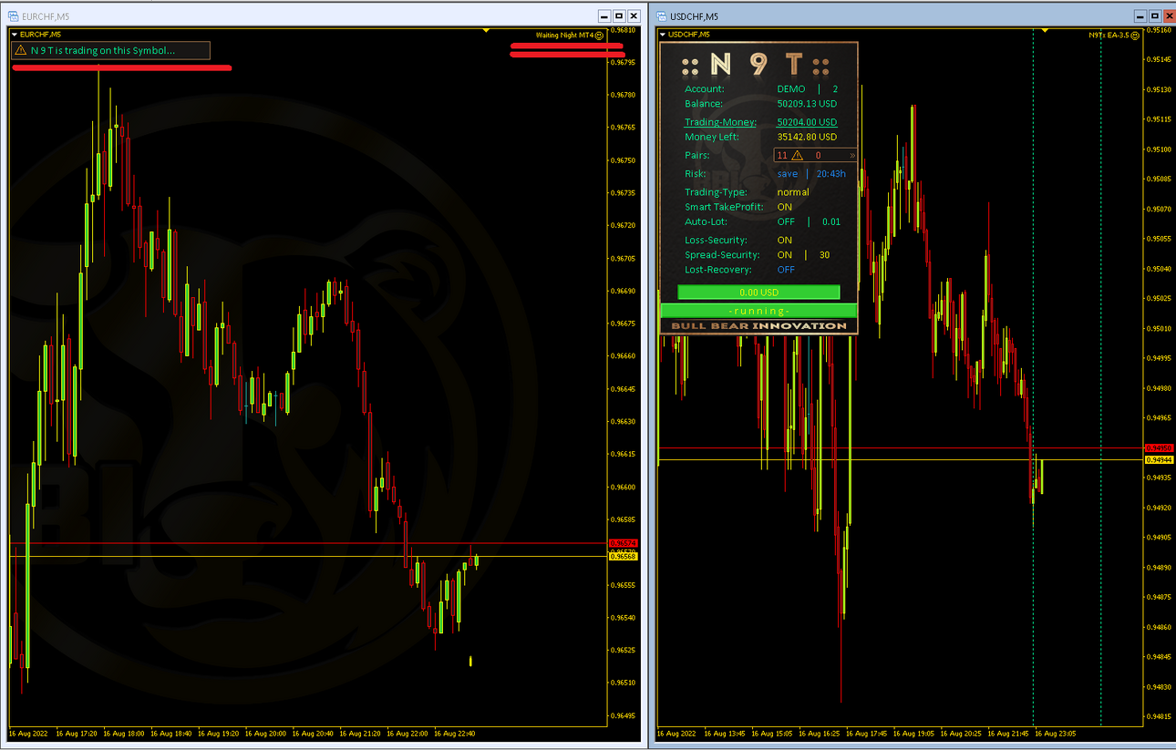Toggle Smart TakeProfit ON value
Image resolution: width=1176 pixels, height=750 pixels.
tap(785, 207)
